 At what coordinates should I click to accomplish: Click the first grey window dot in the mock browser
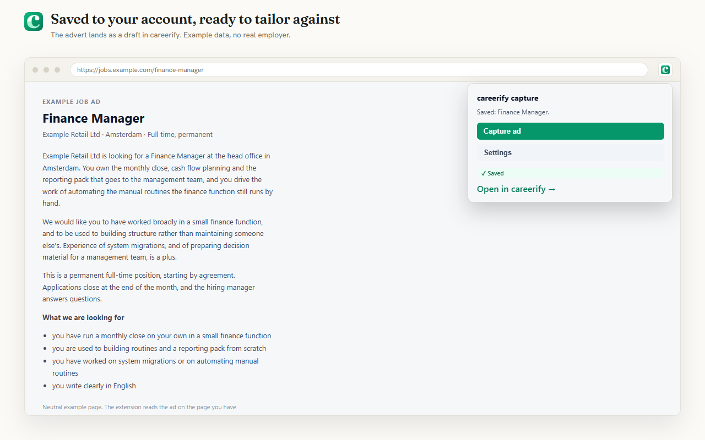pos(35,70)
